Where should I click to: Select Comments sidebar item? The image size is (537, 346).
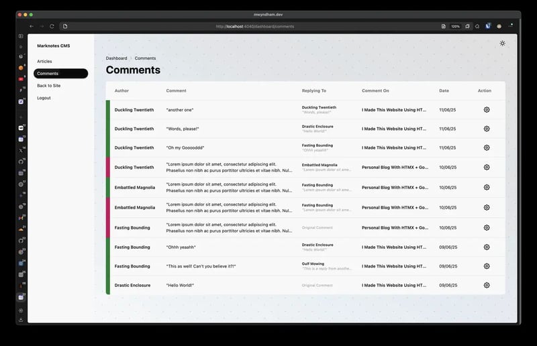(60, 73)
